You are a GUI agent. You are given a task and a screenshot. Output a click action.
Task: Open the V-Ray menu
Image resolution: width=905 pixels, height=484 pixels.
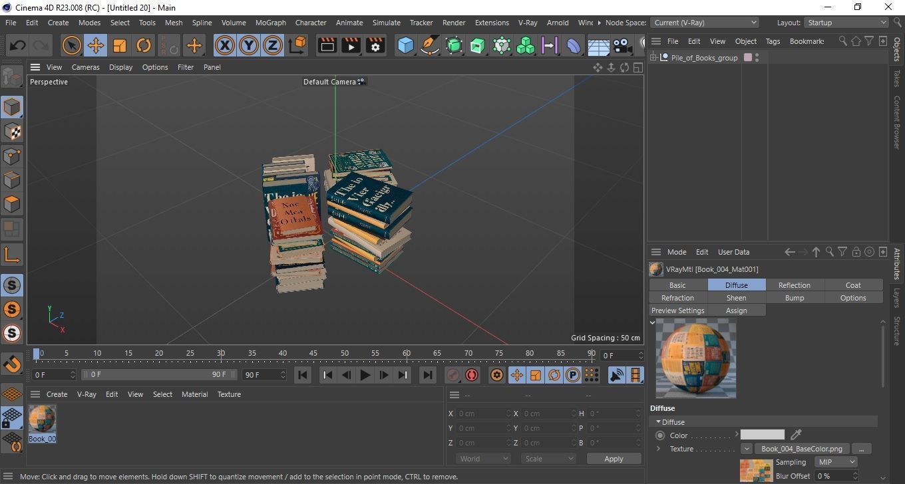528,23
